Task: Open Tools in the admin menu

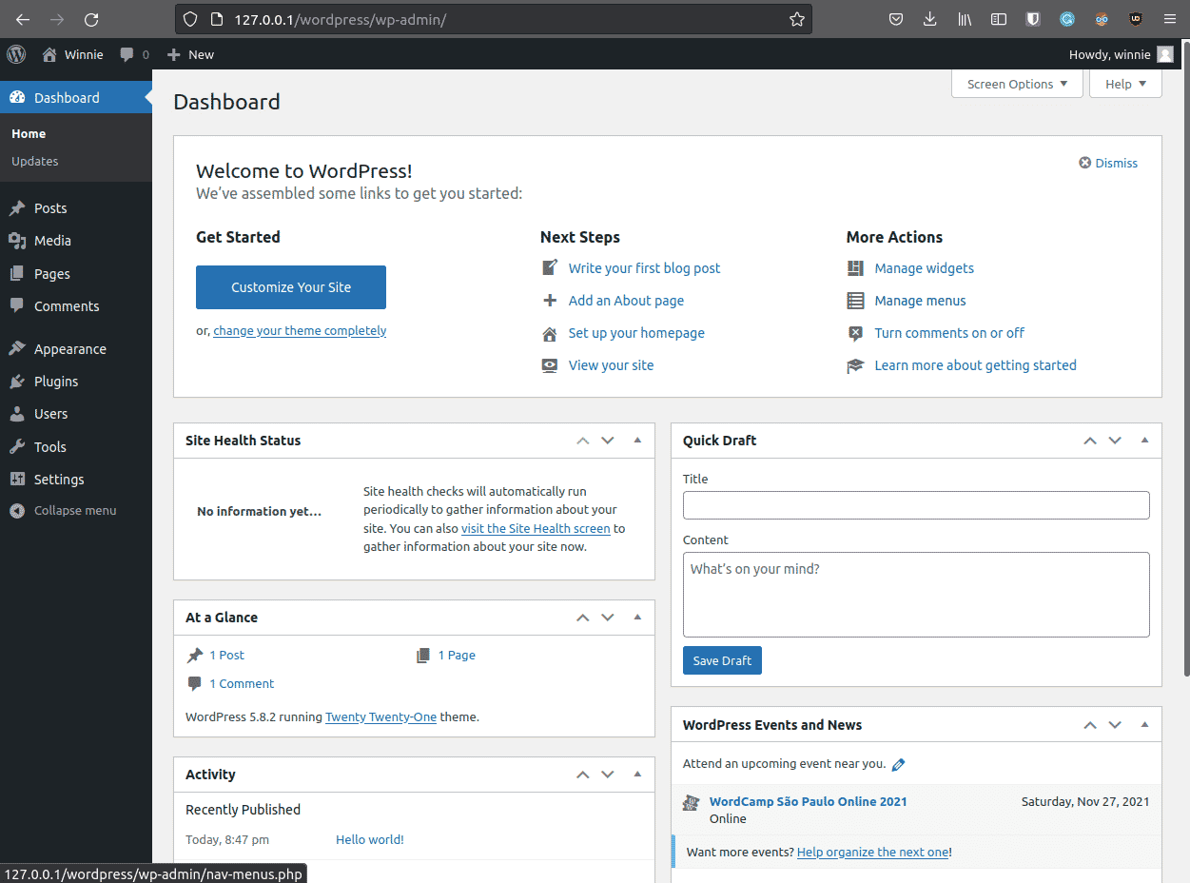Action: point(76,447)
